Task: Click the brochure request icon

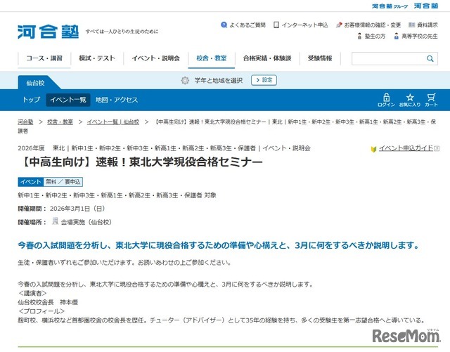Action: 412,25
